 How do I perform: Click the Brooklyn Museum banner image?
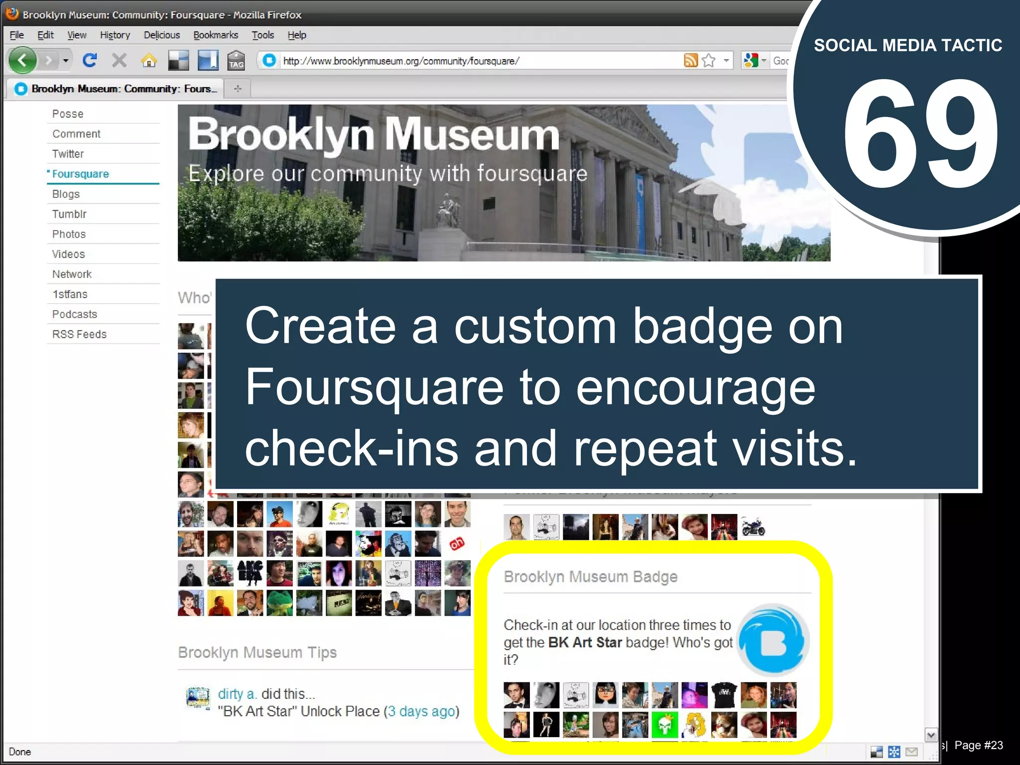click(x=504, y=183)
